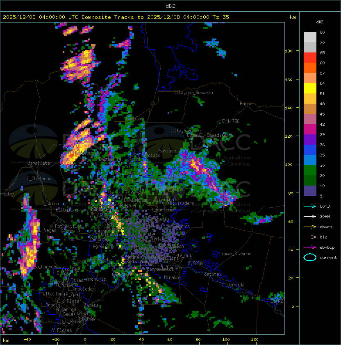Click the cyan 50YD arrow in legend
The height and width of the screenshot is (345, 341).
click(310, 206)
